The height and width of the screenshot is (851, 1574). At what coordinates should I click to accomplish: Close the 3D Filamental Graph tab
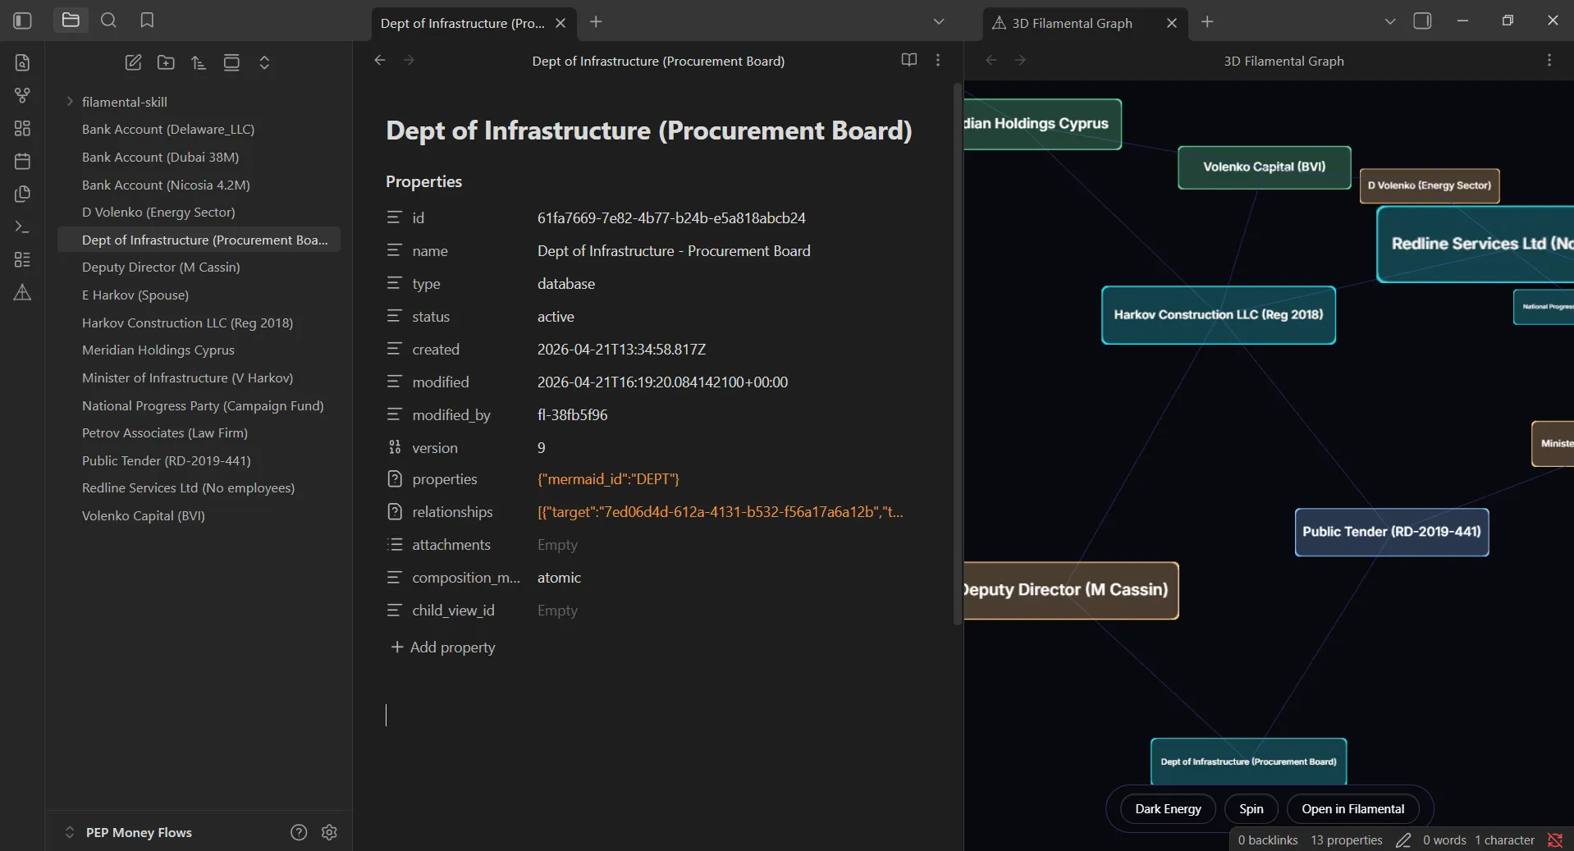(1172, 23)
